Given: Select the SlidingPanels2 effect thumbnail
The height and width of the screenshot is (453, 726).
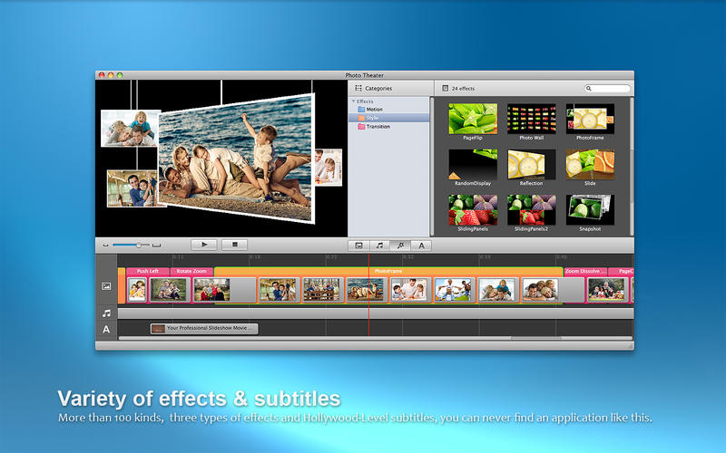Looking at the screenshot, I should (x=532, y=210).
